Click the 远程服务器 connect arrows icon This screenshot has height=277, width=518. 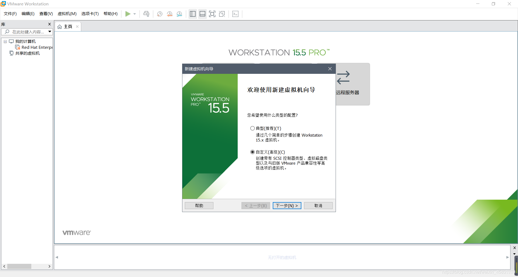[x=343, y=78]
